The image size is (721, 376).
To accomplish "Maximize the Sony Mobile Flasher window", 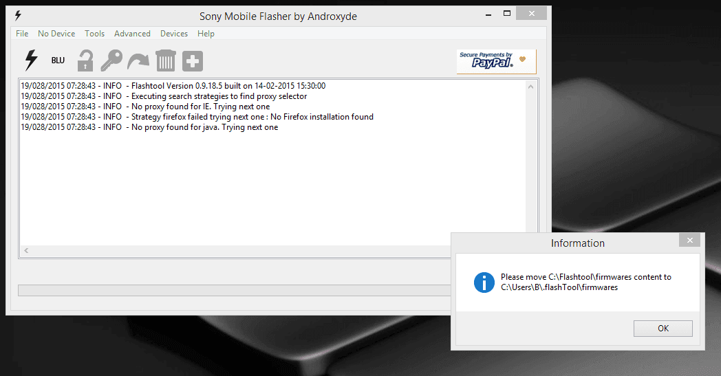I will click(507, 14).
